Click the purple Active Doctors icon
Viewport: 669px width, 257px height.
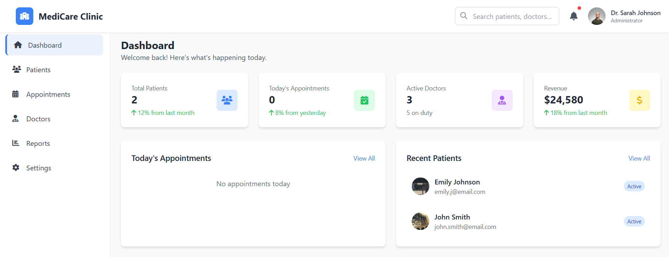[x=502, y=100]
